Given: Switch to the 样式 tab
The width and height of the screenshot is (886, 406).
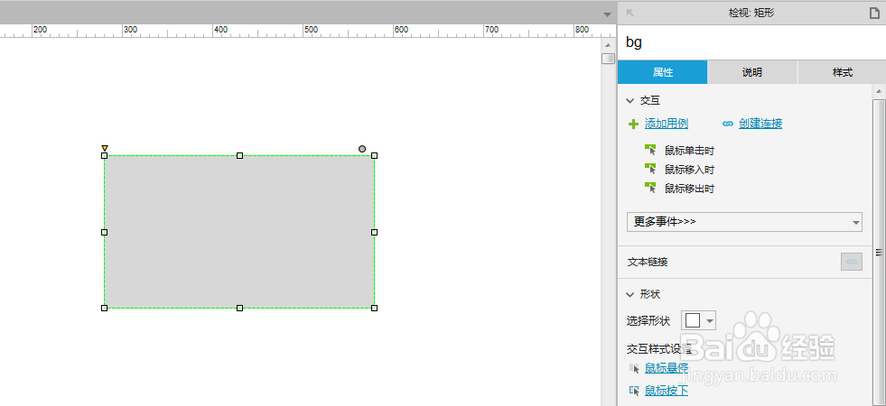Looking at the screenshot, I should click(x=842, y=72).
